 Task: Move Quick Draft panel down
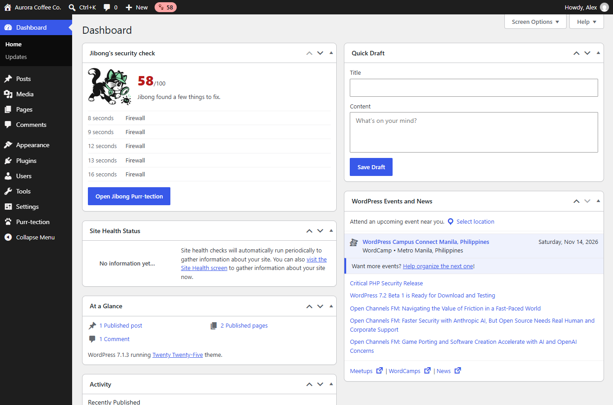click(587, 53)
